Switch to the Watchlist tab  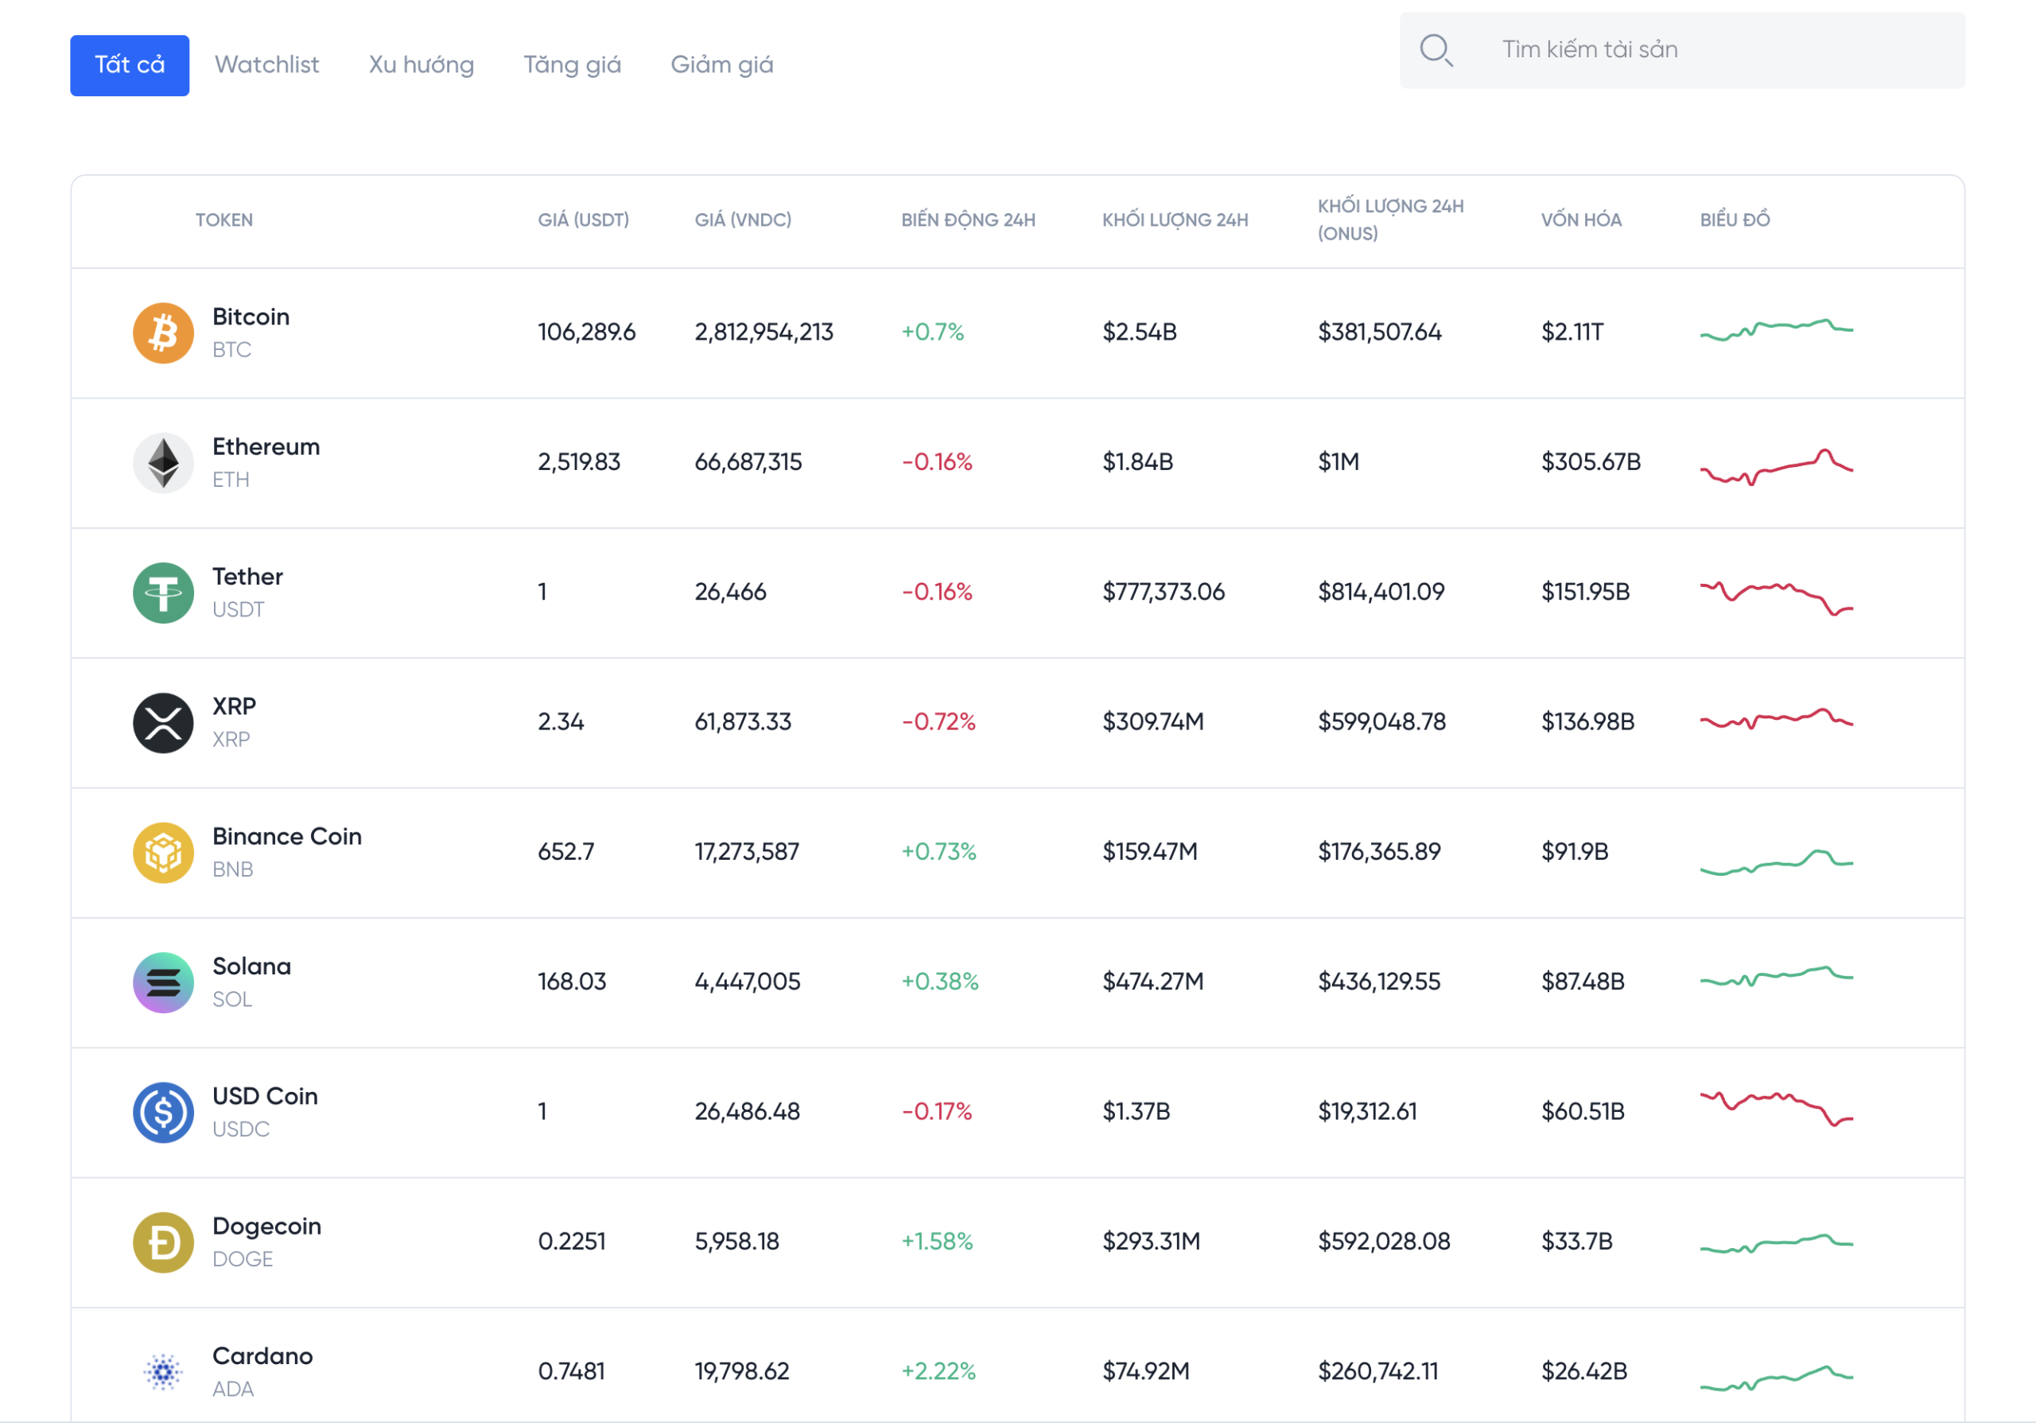267,64
